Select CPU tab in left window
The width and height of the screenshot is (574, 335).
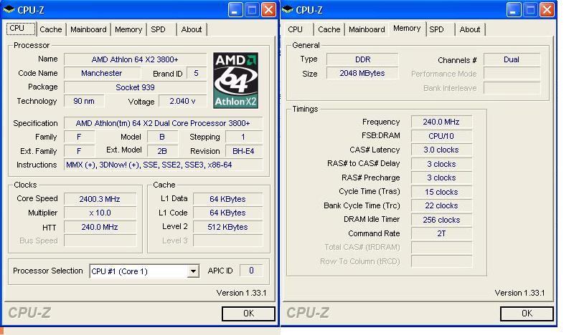[x=21, y=29]
